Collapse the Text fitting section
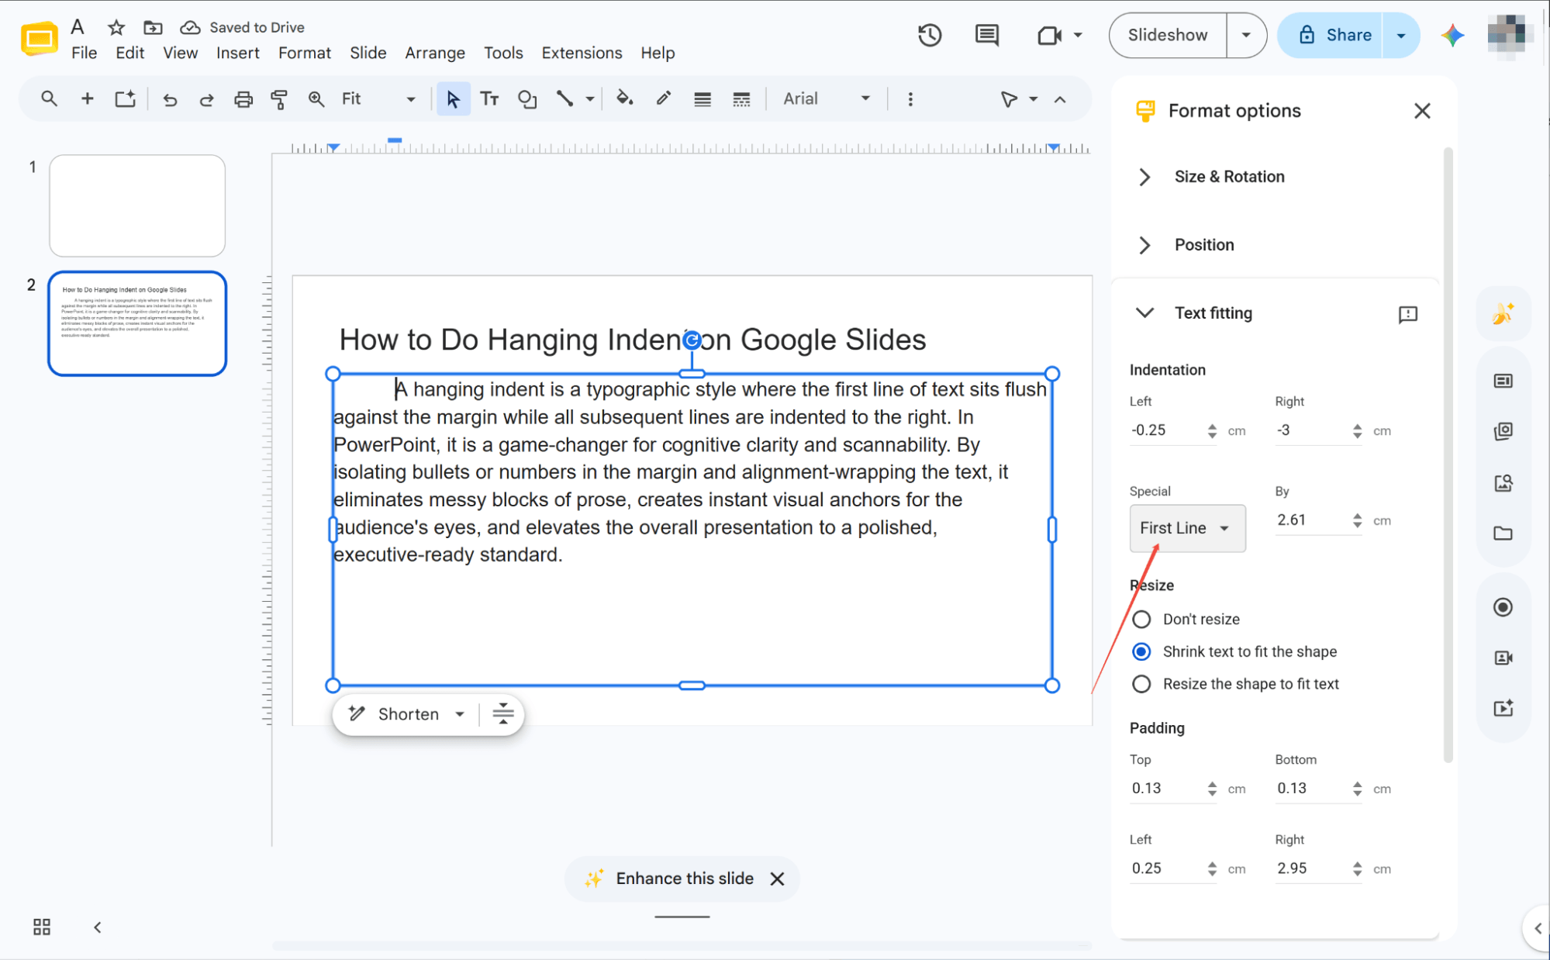 [1144, 313]
